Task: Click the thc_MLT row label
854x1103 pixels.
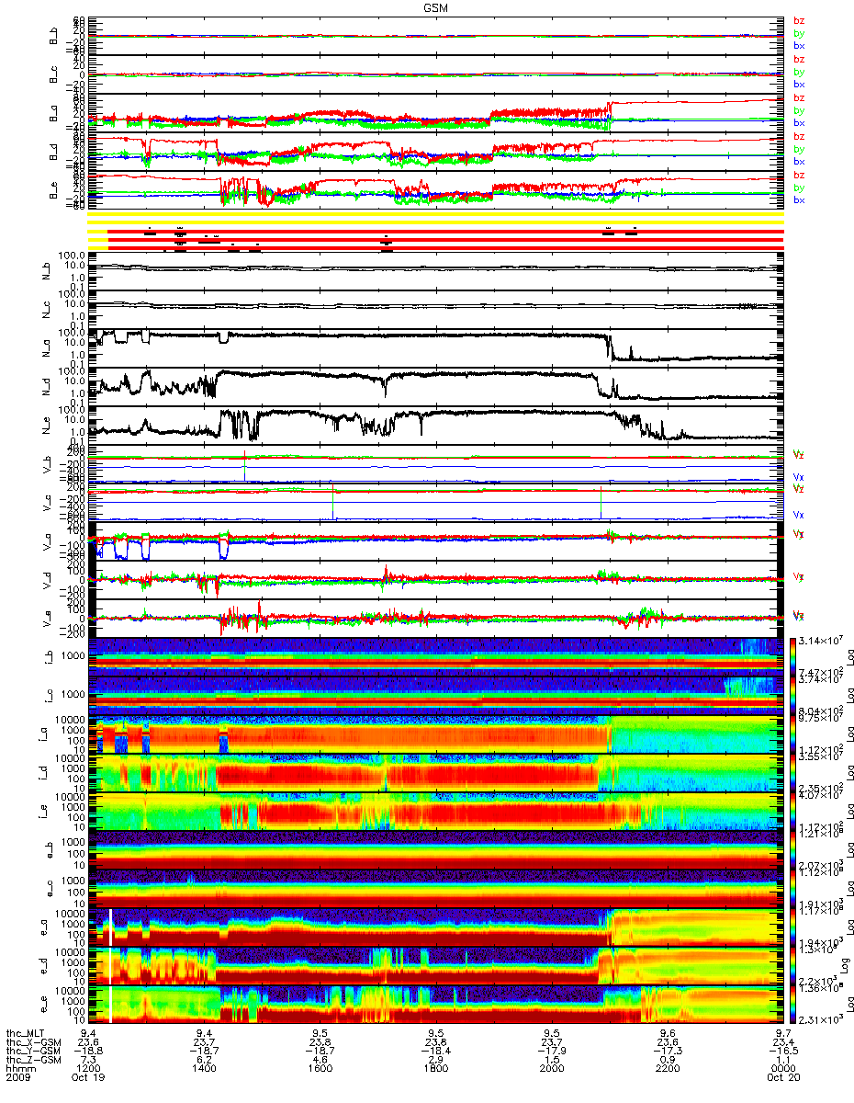Action: tap(26, 1033)
